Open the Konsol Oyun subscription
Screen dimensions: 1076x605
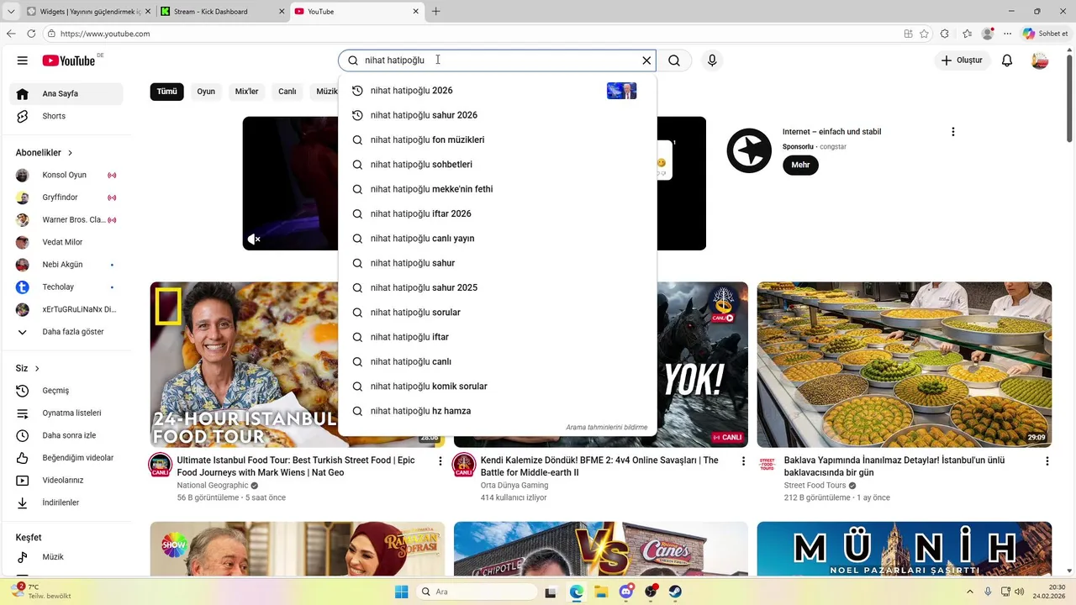pos(66,175)
